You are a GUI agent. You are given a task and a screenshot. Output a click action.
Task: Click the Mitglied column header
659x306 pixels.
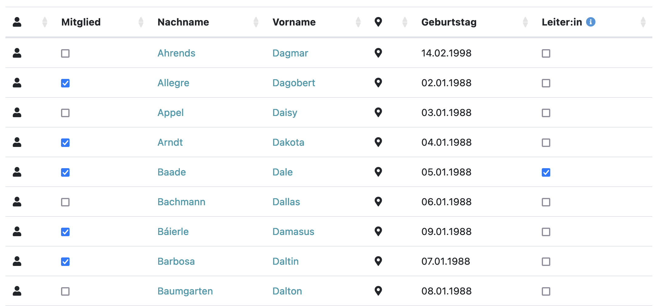pos(81,22)
